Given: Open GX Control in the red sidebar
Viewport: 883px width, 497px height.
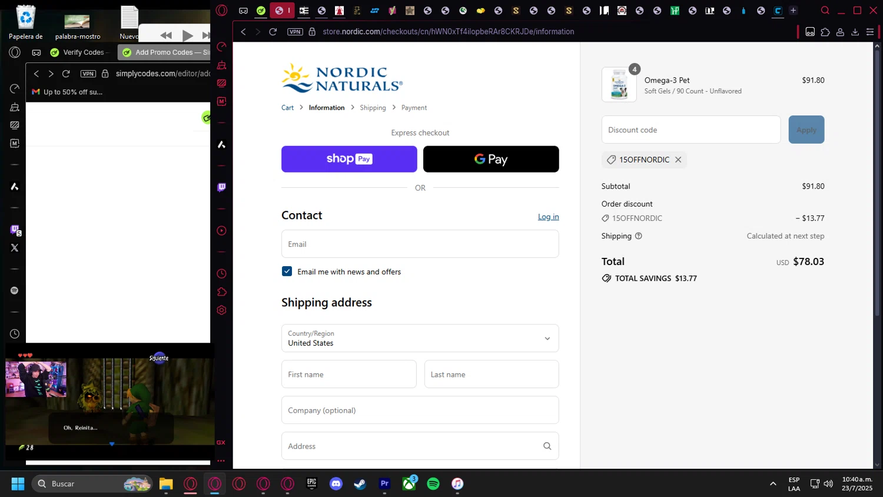Looking at the screenshot, I should [x=221, y=47].
